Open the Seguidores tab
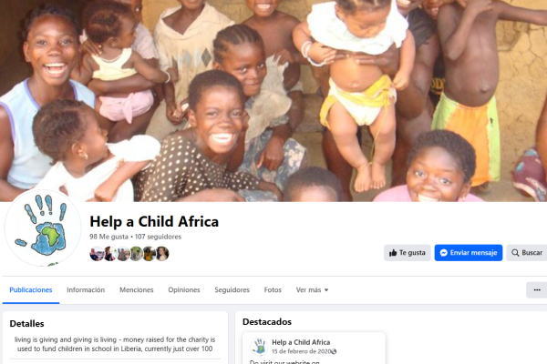Image resolution: width=547 pixels, height=364 pixels. point(232,289)
